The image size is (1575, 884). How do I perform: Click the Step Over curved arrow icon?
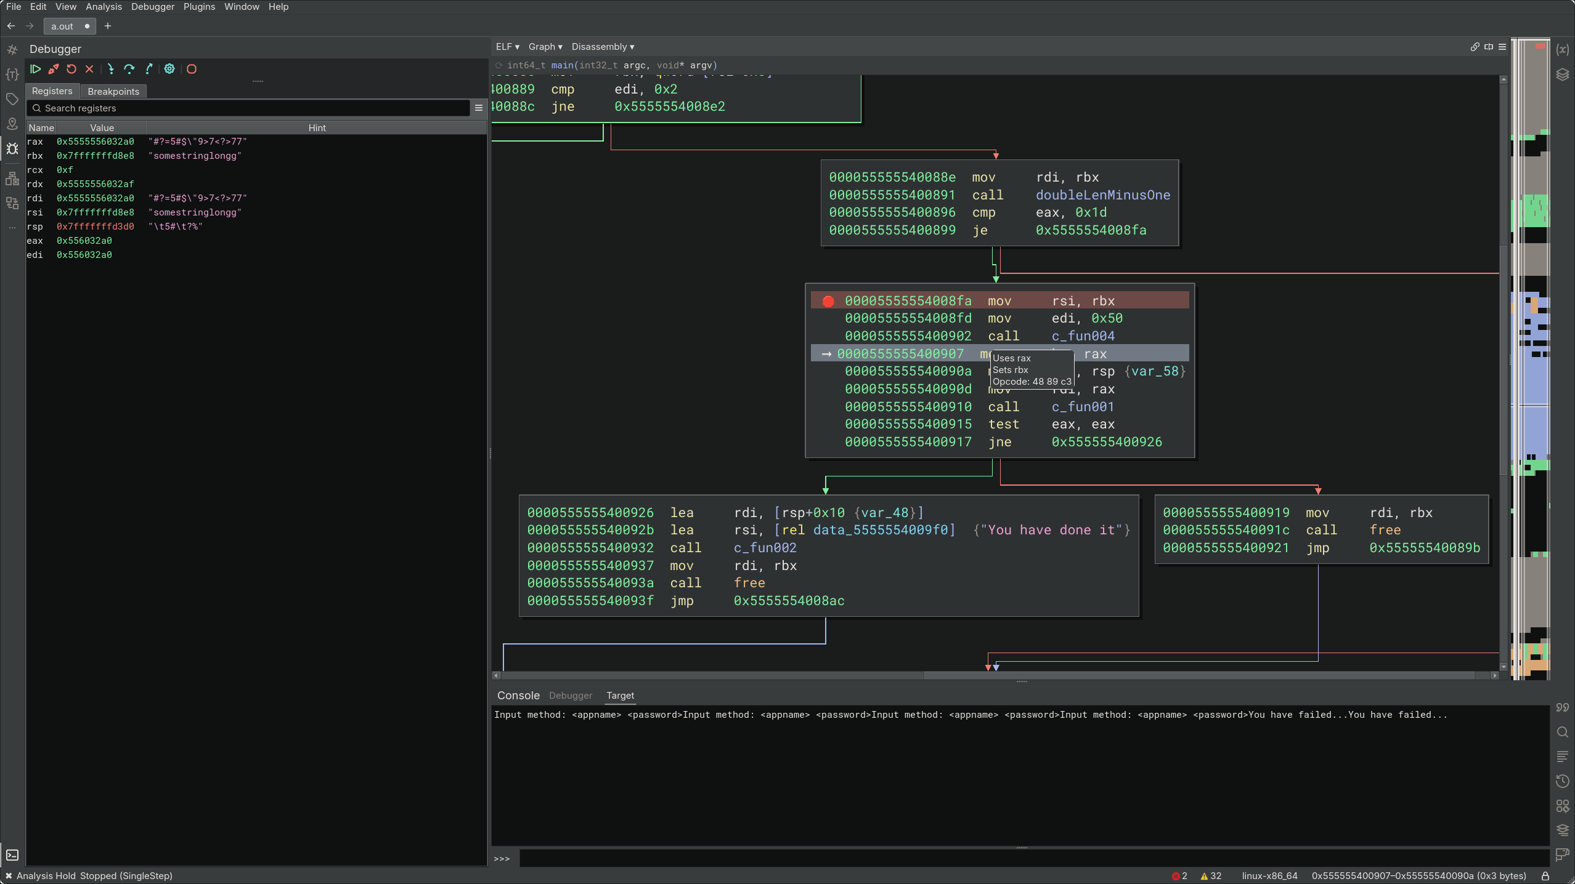tap(129, 69)
